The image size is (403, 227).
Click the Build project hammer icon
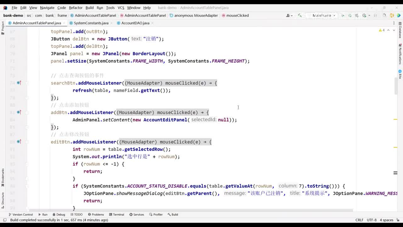point(299,15)
